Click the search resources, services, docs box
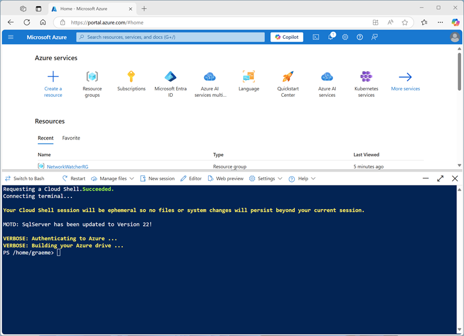This screenshot has width=464, height=336. click(171, 37)
